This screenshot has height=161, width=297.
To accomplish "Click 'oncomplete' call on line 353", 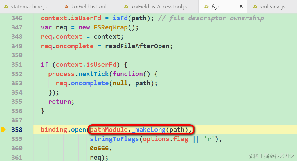I will (x=90, y=83).
